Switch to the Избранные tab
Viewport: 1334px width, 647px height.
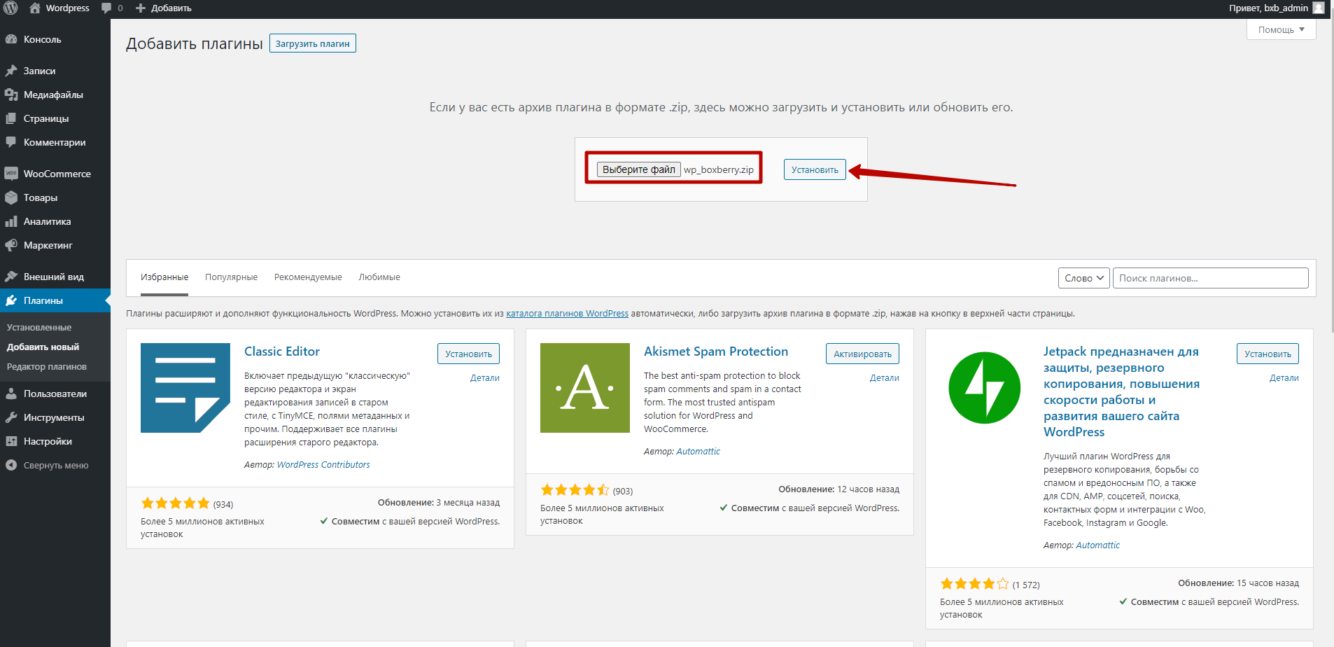tap(164, 277)
